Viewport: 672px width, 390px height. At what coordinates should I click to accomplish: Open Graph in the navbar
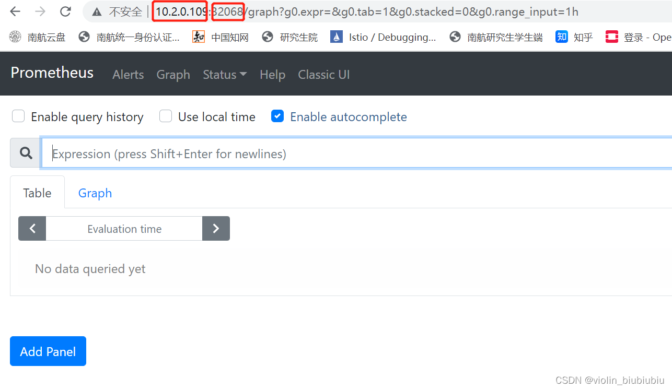(x=173, y=75)
